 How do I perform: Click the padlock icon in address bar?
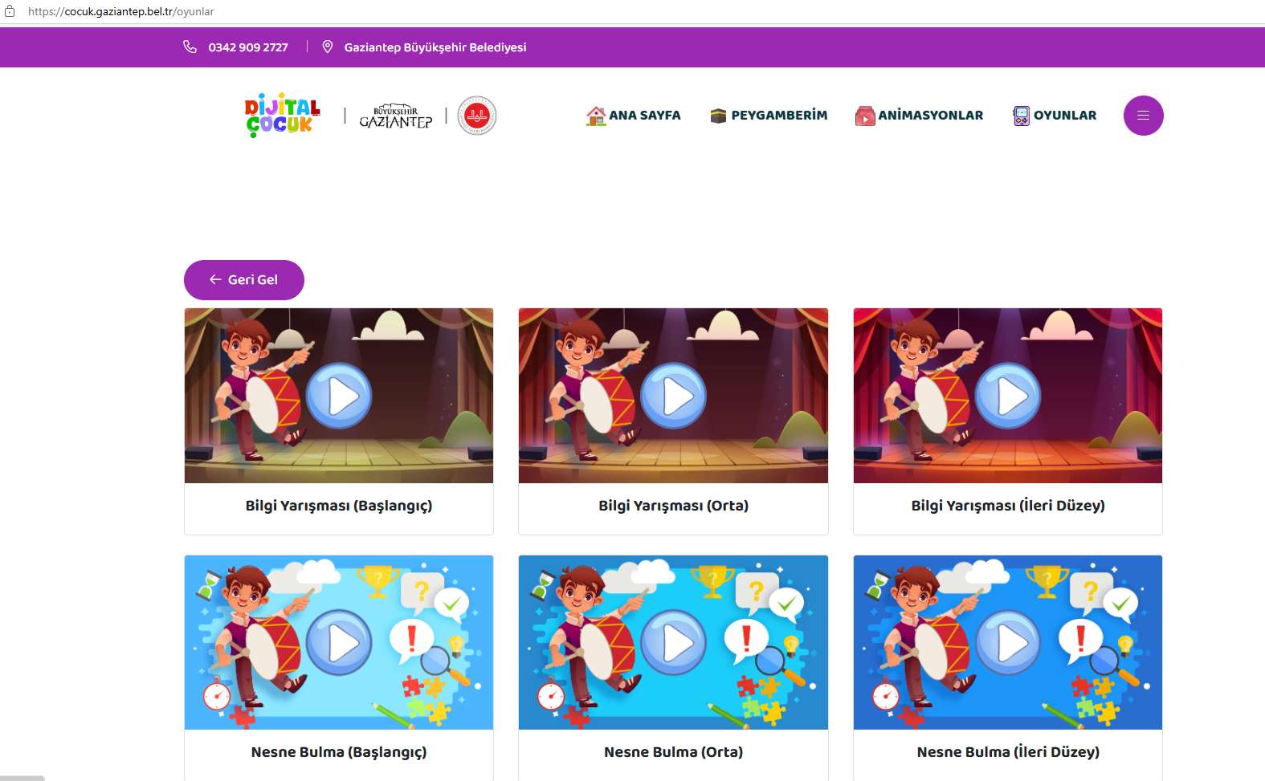10,11
